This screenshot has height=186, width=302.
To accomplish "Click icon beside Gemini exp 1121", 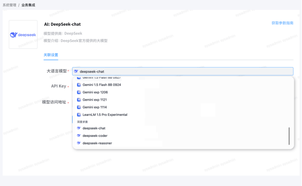I will tap(79, 100).
